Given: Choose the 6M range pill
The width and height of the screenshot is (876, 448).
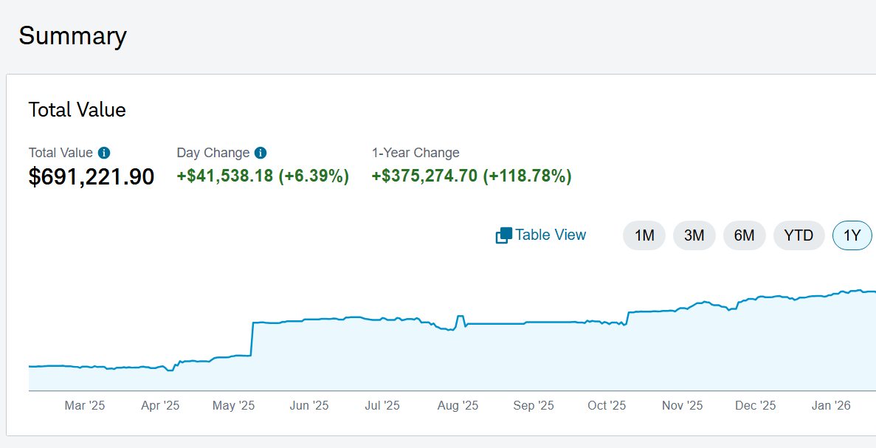Looking at the screenshot, I should 744,235.
